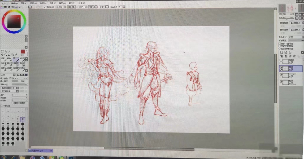Screen dimensions: 304x159
Task: Show the 图层2 layer visibility box
Action: pos(281,60)
